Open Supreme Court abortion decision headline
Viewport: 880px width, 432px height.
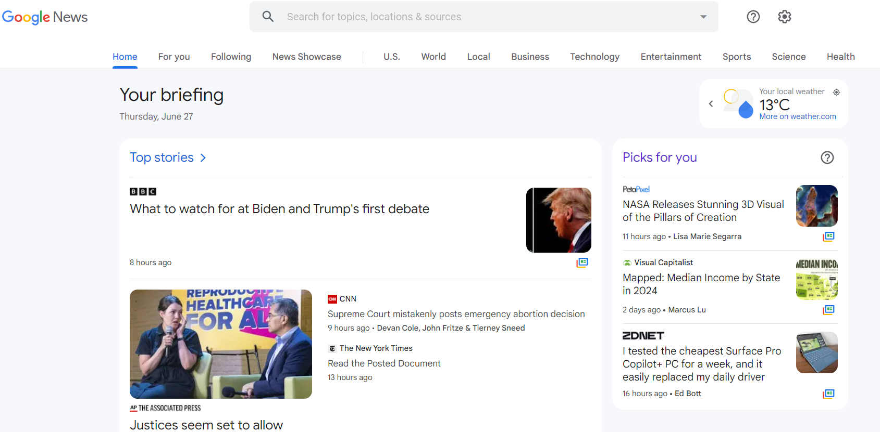(x=456, y=314)
